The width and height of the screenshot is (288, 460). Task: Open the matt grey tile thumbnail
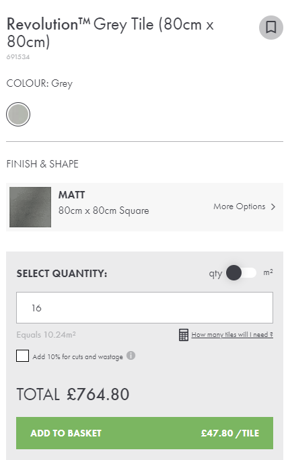point(30,207)
